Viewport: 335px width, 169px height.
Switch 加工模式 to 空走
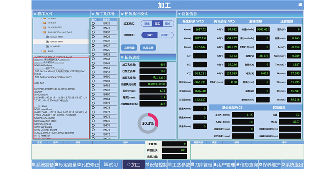147,24
